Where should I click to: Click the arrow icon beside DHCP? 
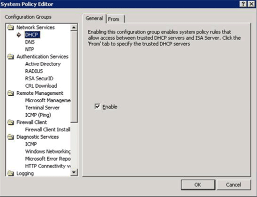(x=19, y=35)
